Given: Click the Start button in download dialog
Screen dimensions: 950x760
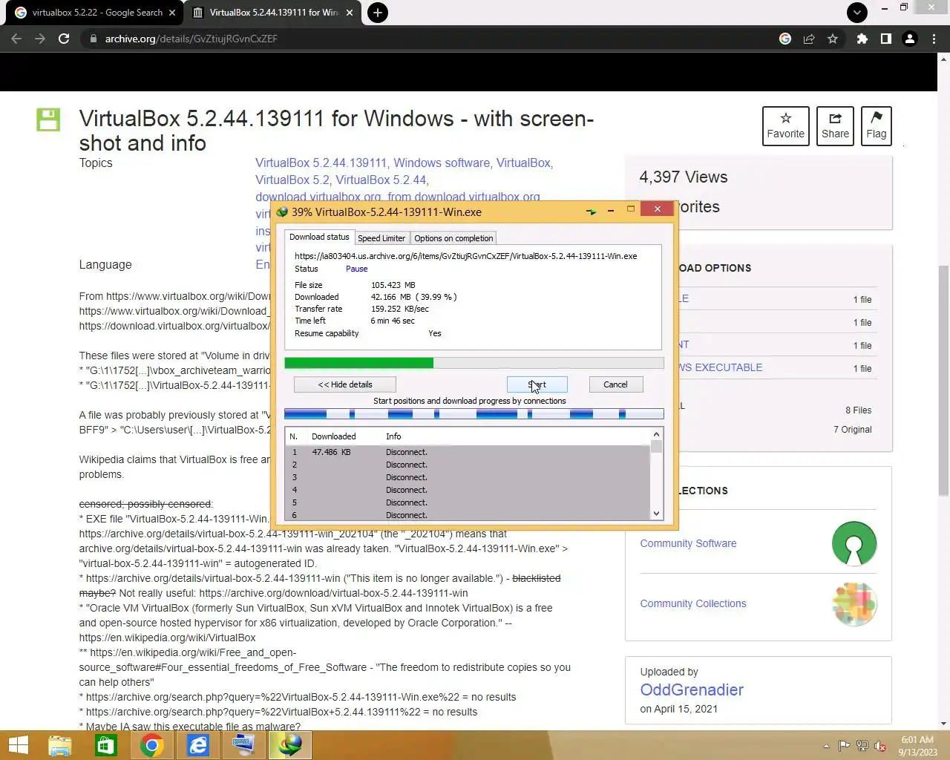Looking at the screenshot, I should [x=537, y=384].
